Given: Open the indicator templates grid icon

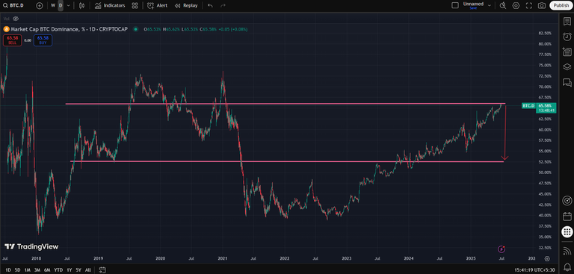Looking at the screenshot, I should pyautogui.click(x=135, y=5).
